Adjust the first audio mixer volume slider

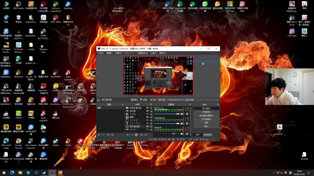(167, 114)
